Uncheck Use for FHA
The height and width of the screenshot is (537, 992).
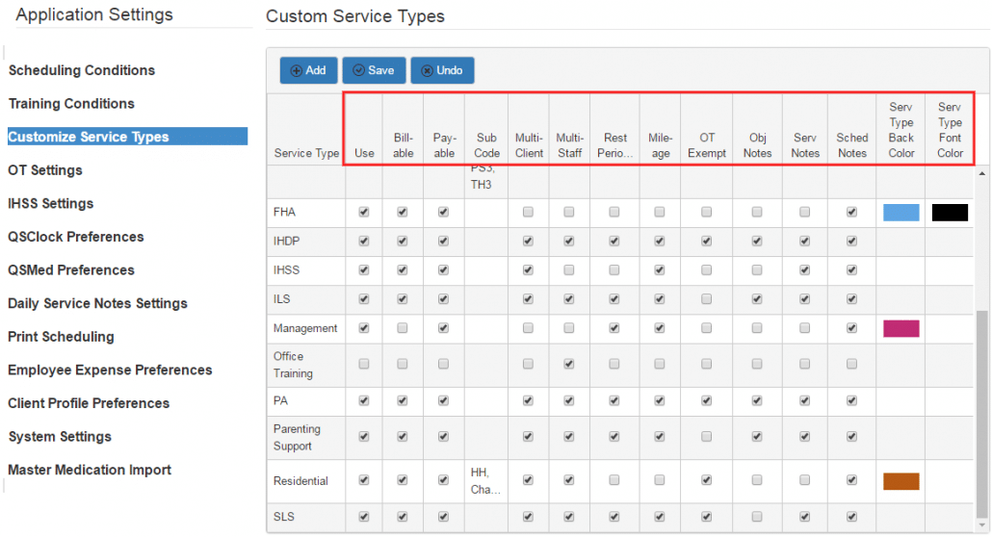[364, 212]
